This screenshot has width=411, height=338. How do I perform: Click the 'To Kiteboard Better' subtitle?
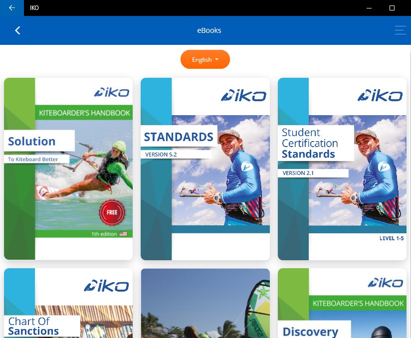click(33, 159)
